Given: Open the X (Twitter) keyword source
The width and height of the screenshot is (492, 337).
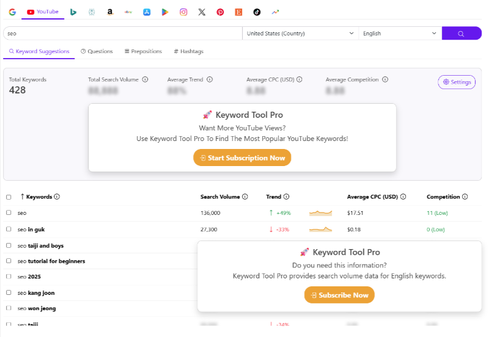Looking at the screenshot, I should coord(202,12).
